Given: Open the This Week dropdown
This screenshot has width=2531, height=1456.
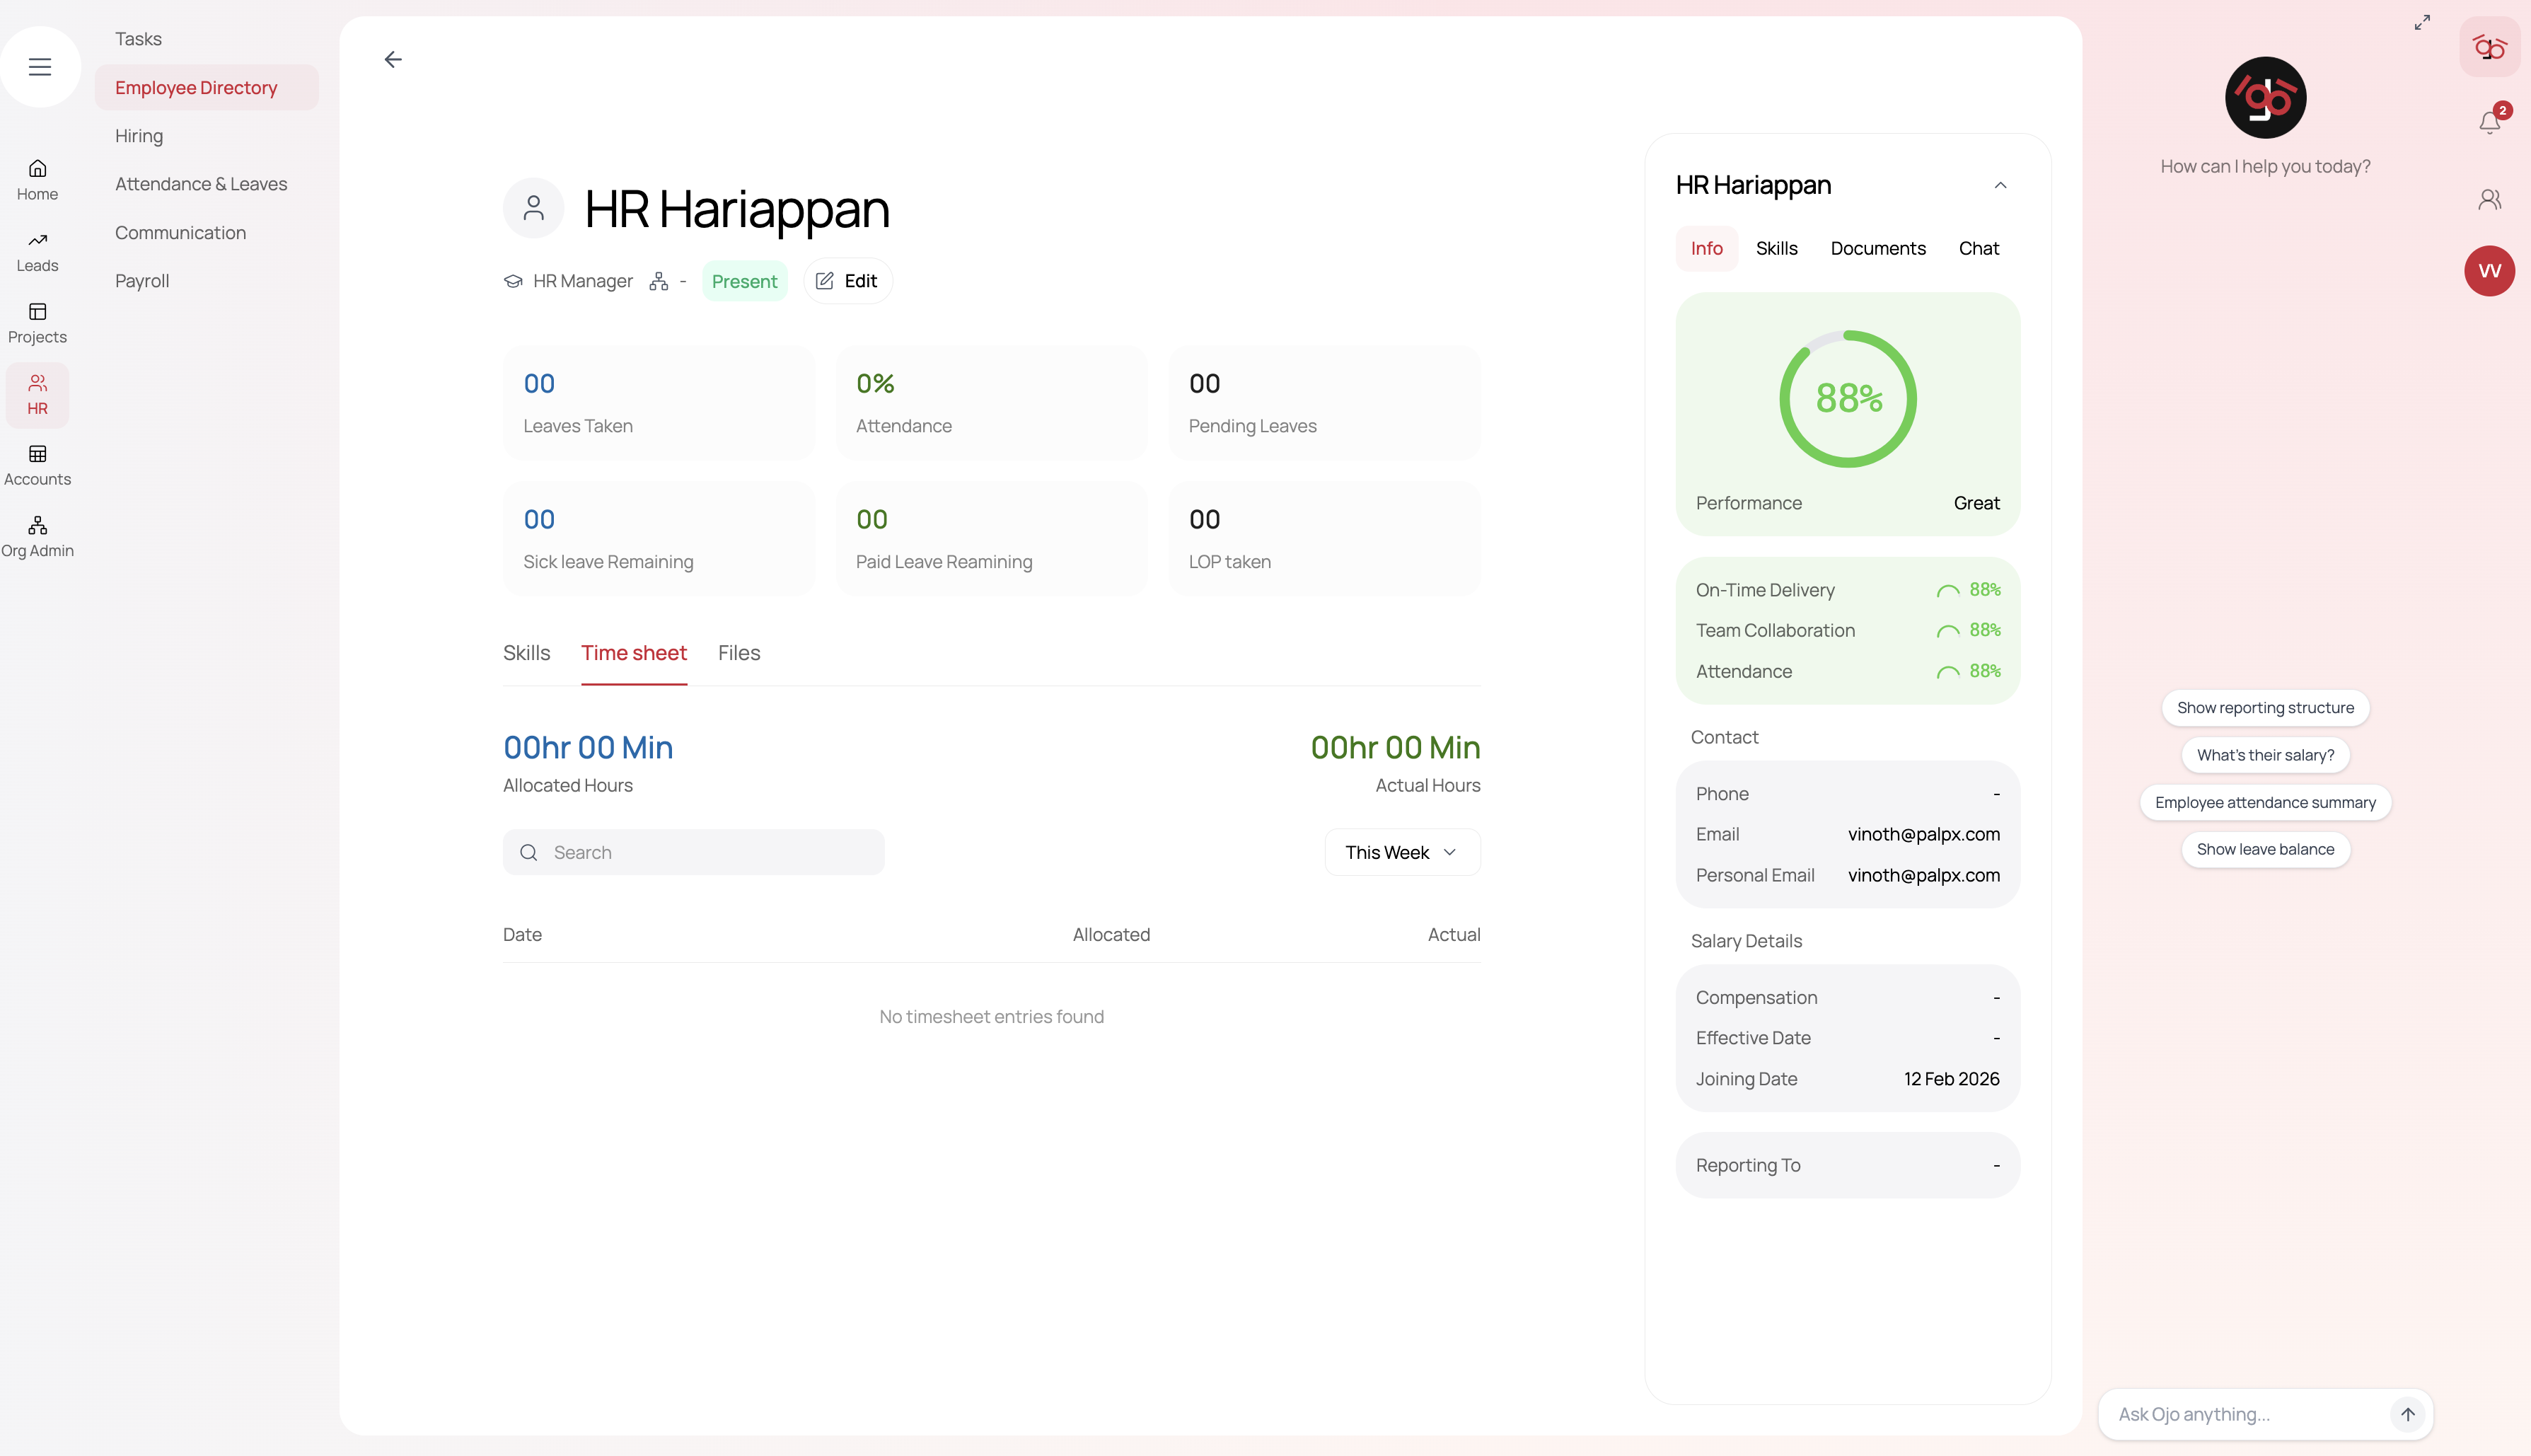Looking at the screenshot, I should click(1401, 852).
